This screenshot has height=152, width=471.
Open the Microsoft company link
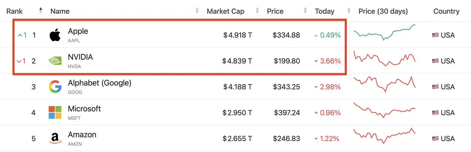(84, 109)
